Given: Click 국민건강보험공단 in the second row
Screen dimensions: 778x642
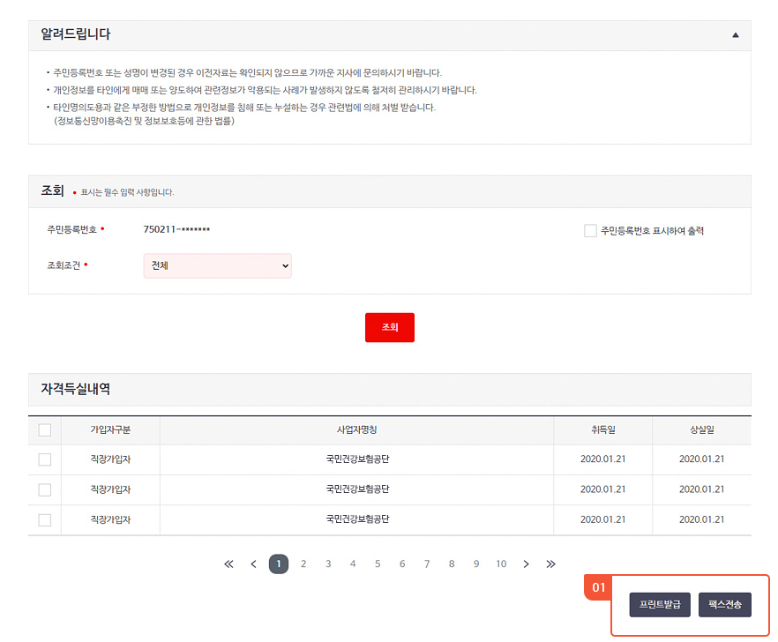Looking at the screenshot, I should tap(357, 489).
